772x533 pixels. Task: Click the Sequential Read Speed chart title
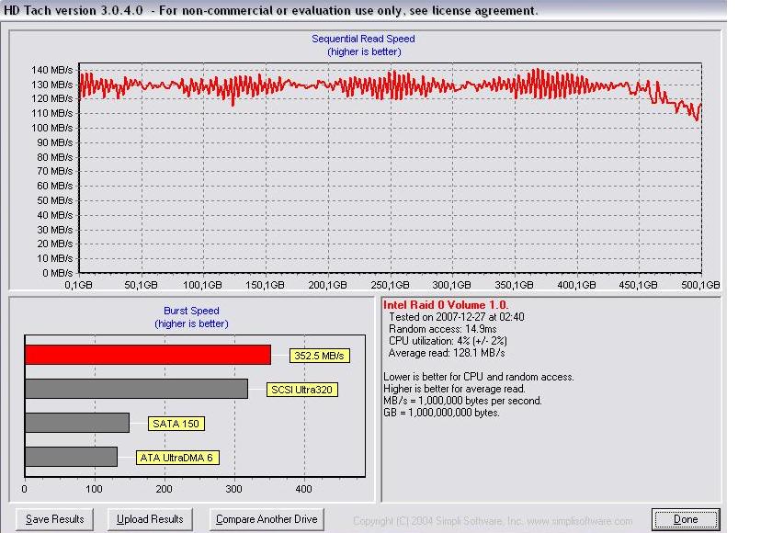coord(363,39)
